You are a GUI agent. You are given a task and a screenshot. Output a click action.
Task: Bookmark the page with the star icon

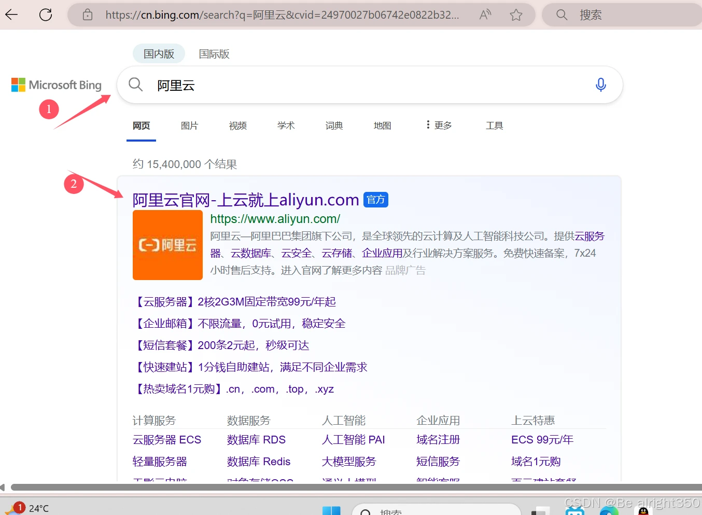pos(516,15)
